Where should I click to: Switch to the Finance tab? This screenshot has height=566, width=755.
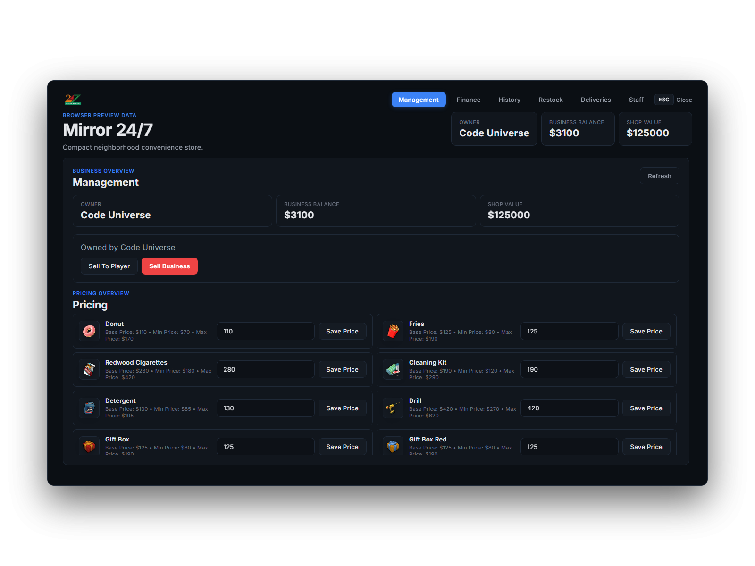point(469,100)
